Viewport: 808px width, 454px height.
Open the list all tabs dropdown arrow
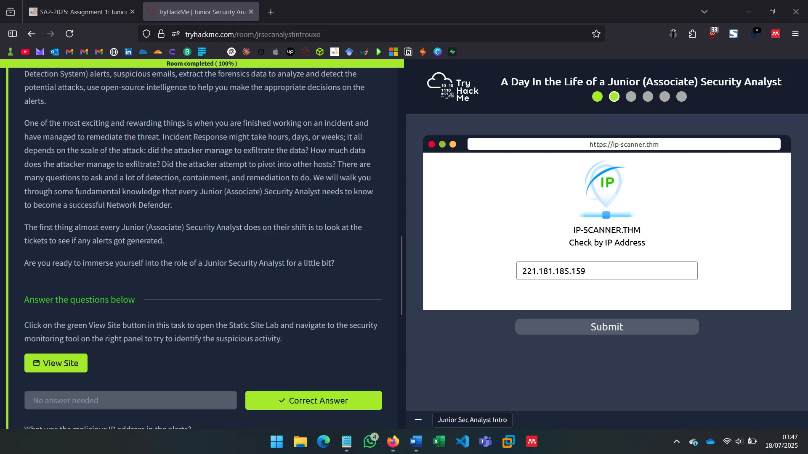tap(704, 11)
